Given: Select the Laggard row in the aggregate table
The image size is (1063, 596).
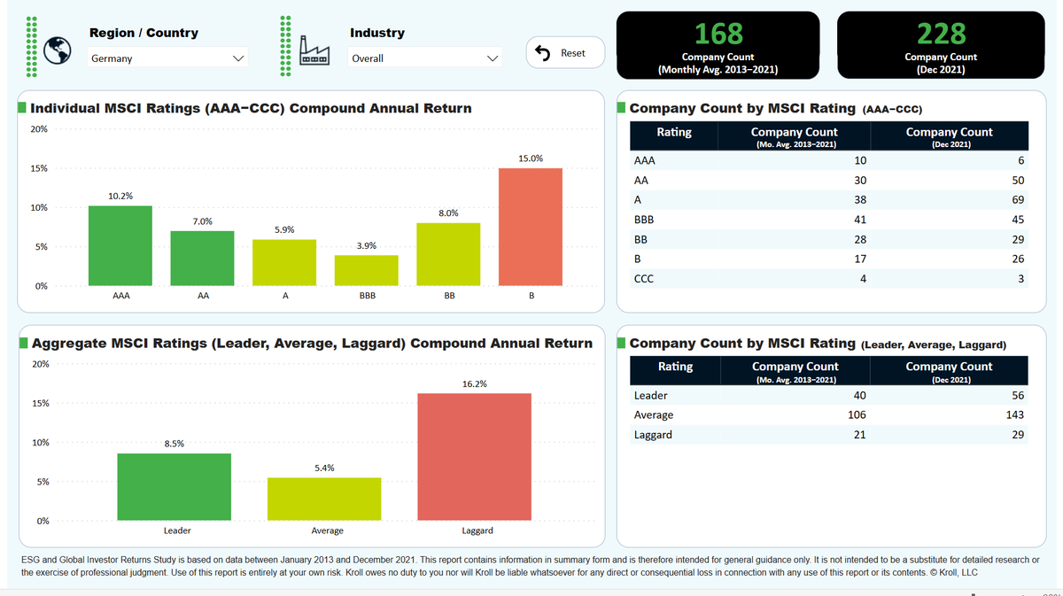Looking at the screenshot, I should point(829,435).
